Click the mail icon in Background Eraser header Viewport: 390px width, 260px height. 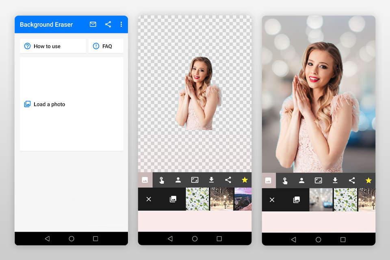(93, 24)
